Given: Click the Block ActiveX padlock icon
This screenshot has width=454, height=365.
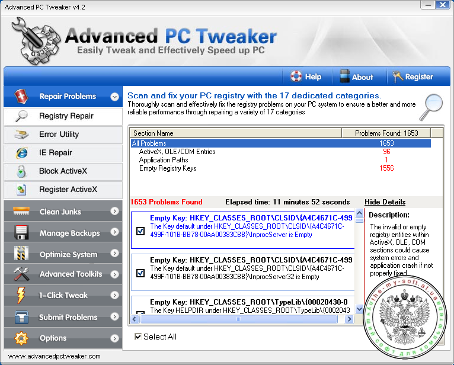Looking at the screenshot, I should coord(21,171).
